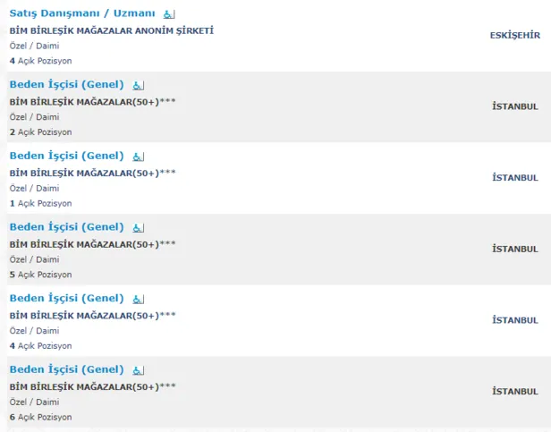Image resolution: width=551 pixels, height=432 pixels.
Task: Click the "5 Açık Pozisyon" text
Action: pyautogui.click(x=40, y=275)
